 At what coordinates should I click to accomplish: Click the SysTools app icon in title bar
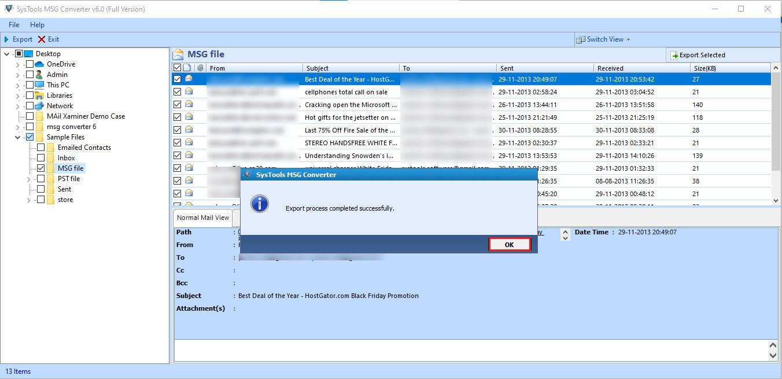8,9
